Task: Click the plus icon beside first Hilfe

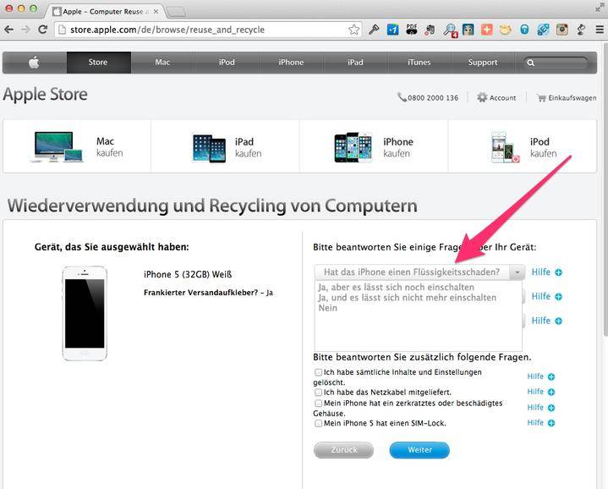Action: [558, 272]
